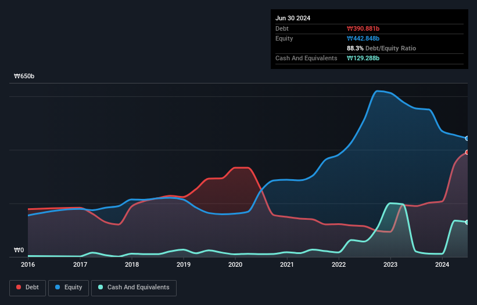Select the 2020 axis label

[x=235, y=264]
